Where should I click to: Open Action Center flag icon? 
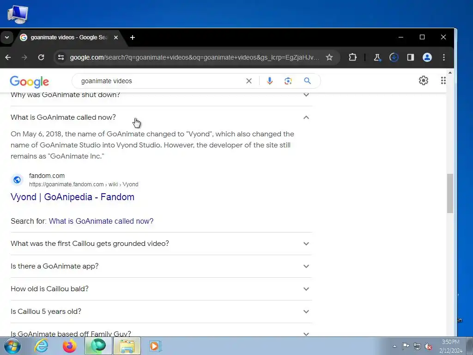pyautogui.click(x=406, y=346)
